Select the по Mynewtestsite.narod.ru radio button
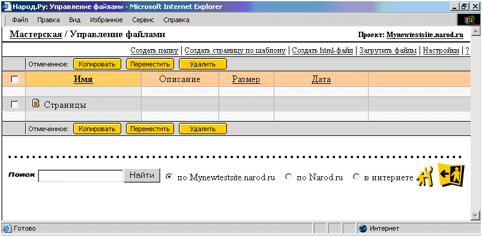 click(169, 177)
